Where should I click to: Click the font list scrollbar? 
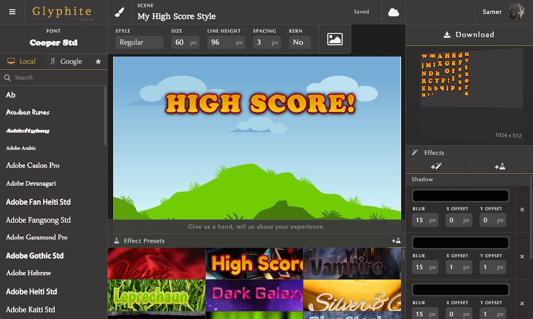(x=105, y=116)
